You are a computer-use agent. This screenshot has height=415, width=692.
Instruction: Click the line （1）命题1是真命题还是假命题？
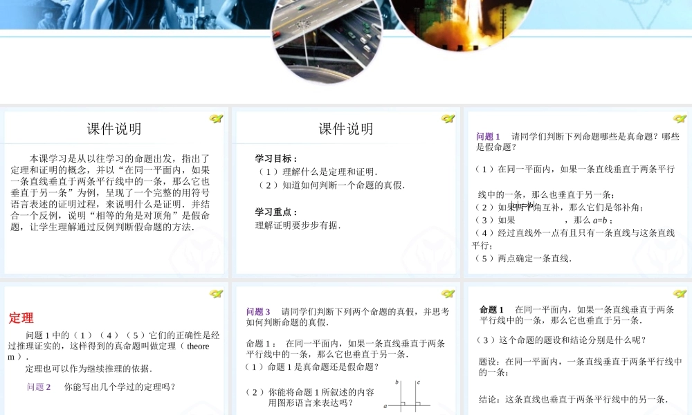[x=311, y=367]
